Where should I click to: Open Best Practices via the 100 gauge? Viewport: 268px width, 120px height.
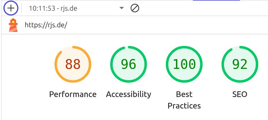(x=184, y=64)
